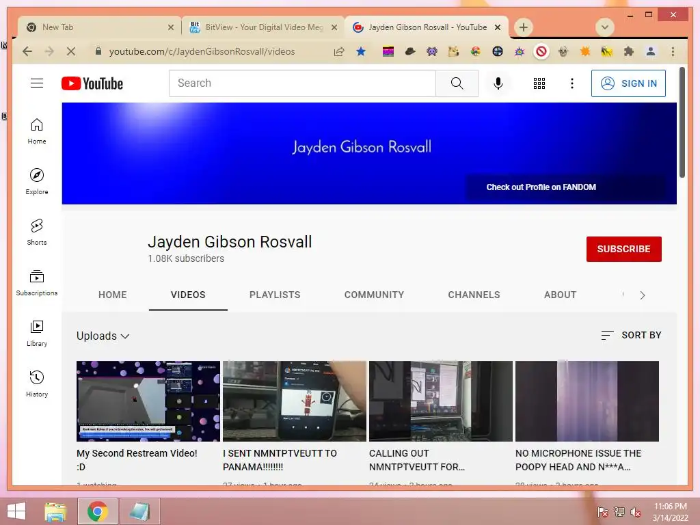Open the SORT BY menu

coord(631,335)
